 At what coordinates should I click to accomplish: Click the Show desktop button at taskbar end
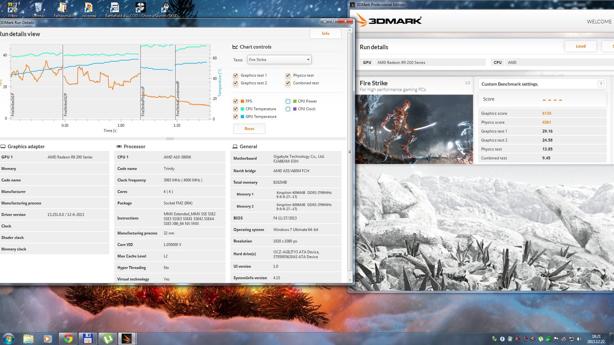[x=611, y=339]
